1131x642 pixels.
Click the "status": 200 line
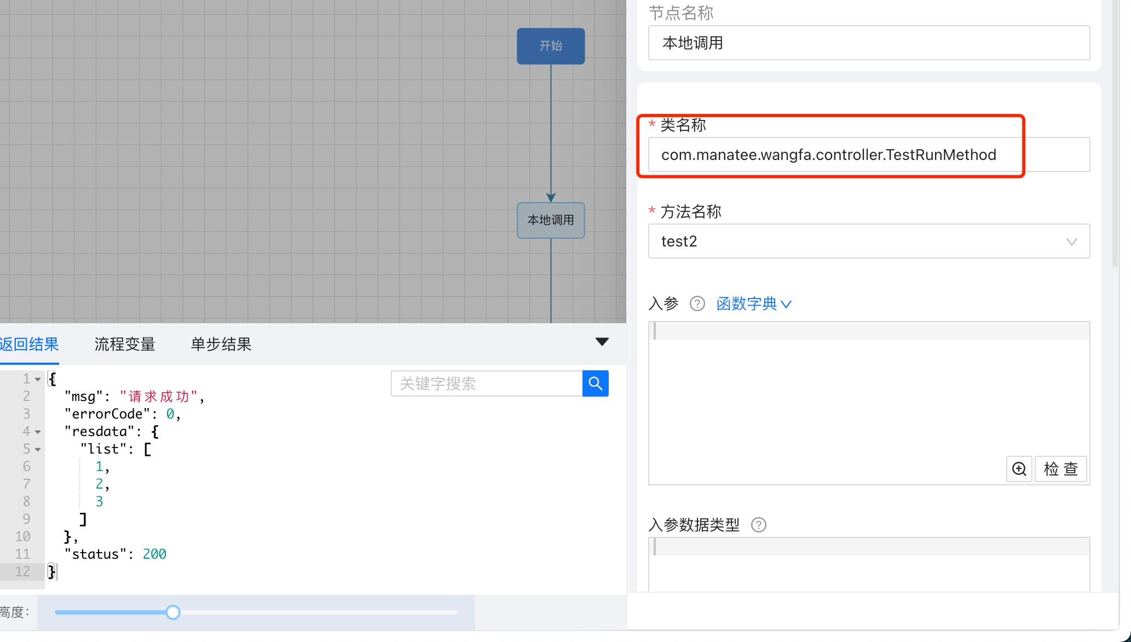115,554
